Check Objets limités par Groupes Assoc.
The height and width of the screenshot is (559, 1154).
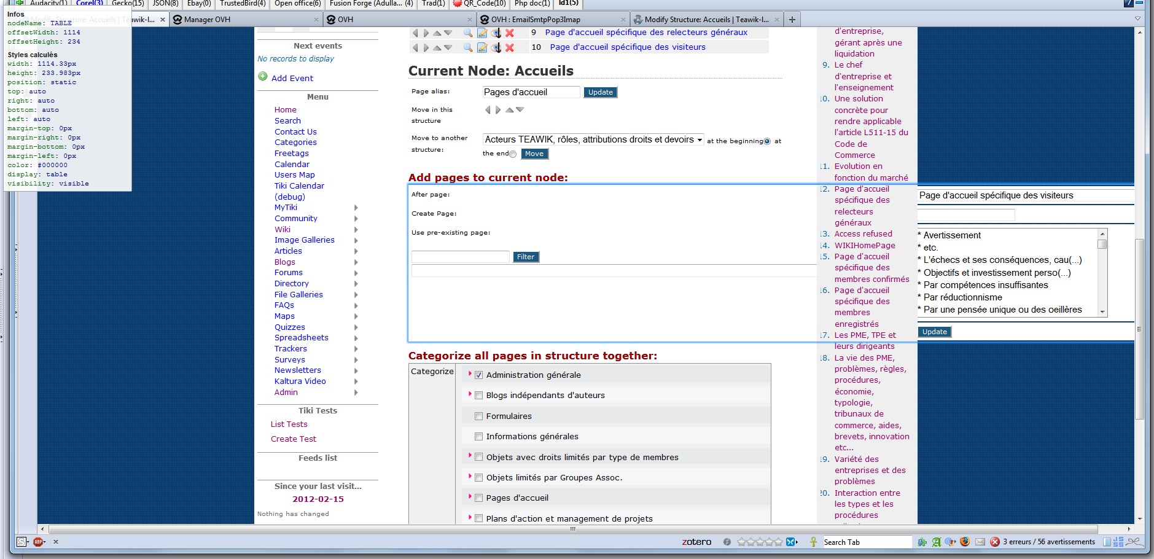479,478
